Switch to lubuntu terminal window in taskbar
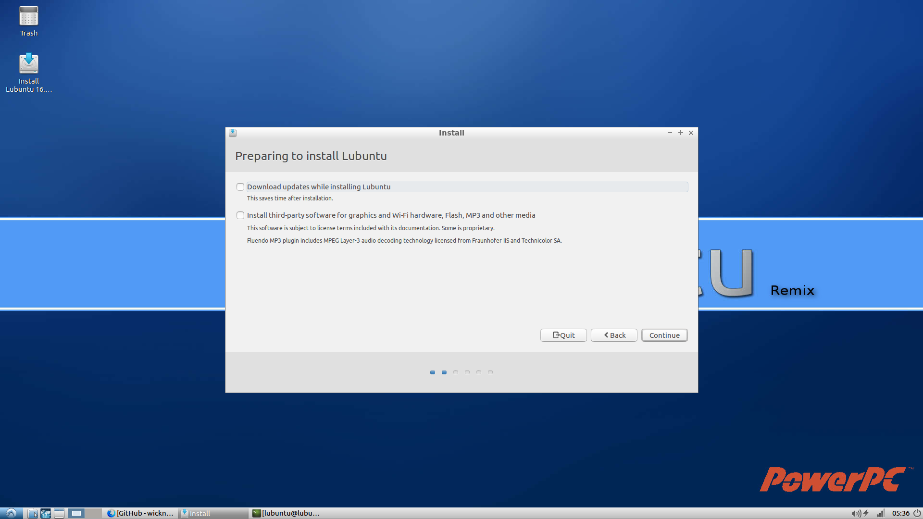Image resolution: width=923 pixels, height=519 pixels. (x=287, y=513)
